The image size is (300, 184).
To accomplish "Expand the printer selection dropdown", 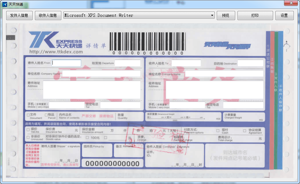I will [212, 15].
